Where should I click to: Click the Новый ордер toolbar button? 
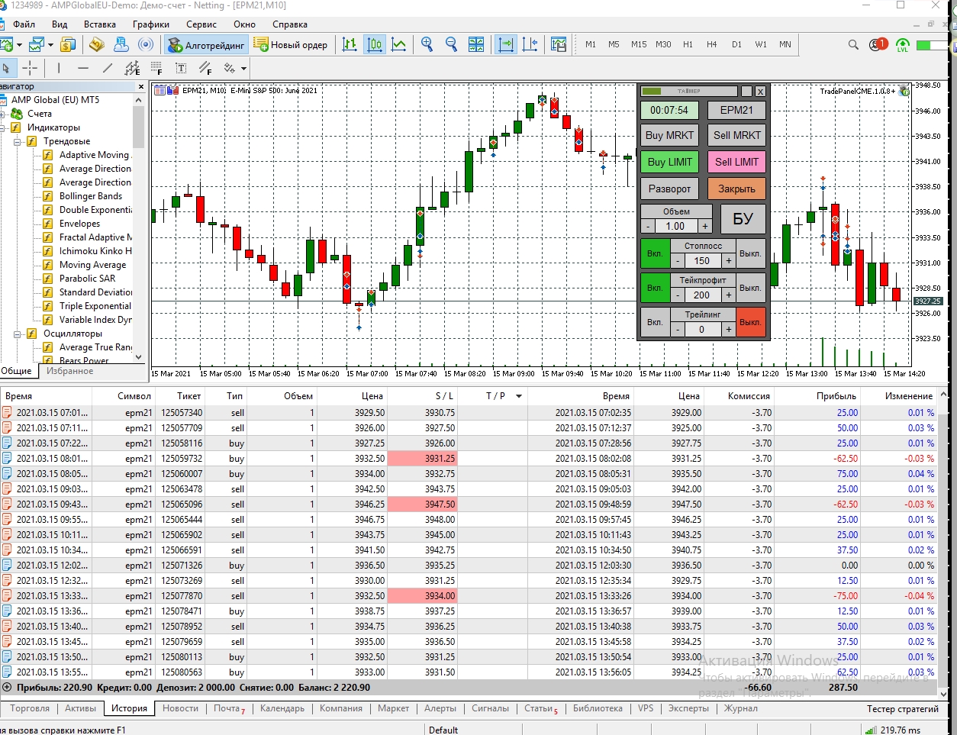(x=291, y=44)
